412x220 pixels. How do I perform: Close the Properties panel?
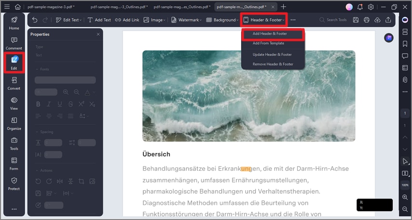[x=98, y=34]
